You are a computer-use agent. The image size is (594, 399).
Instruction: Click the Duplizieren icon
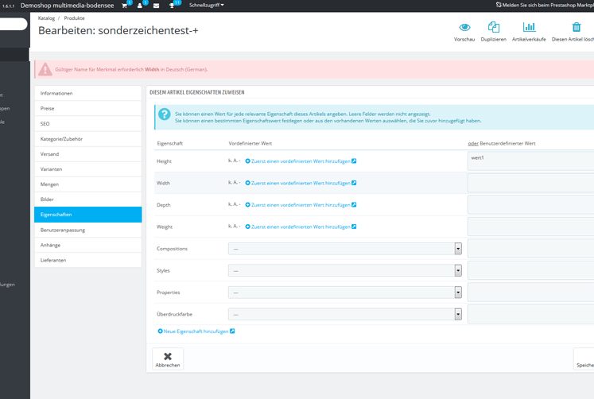(x=494, y=27)
